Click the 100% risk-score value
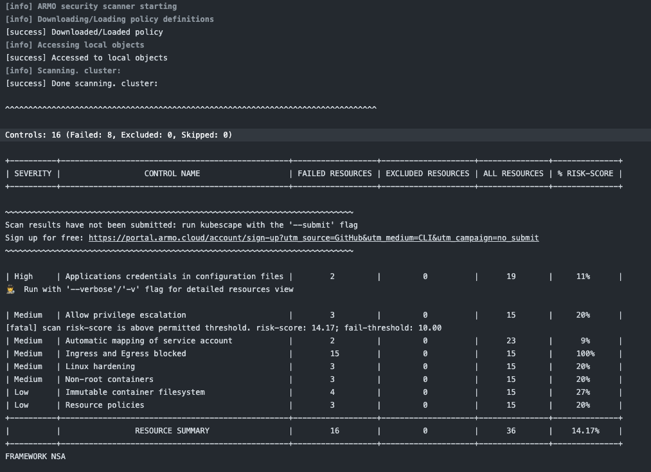Viewport: 651px width, 472px height. (585, 354)
